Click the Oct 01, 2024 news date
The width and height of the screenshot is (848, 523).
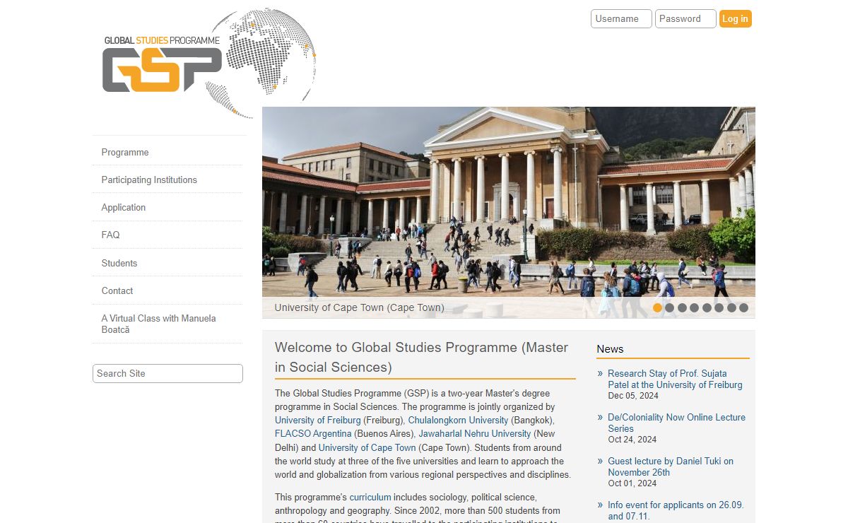pyautogui.click(x=632, y=483)
